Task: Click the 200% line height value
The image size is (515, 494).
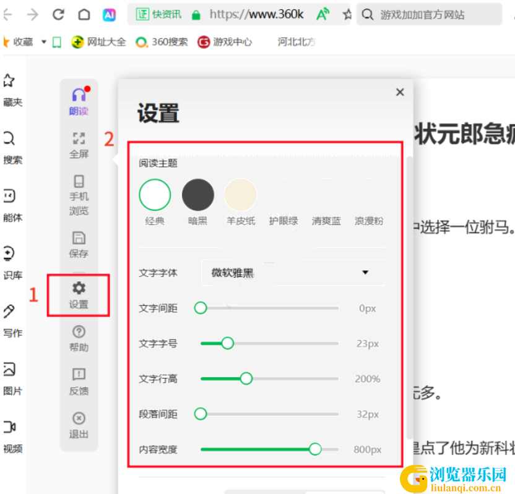Action: [368, 379]
